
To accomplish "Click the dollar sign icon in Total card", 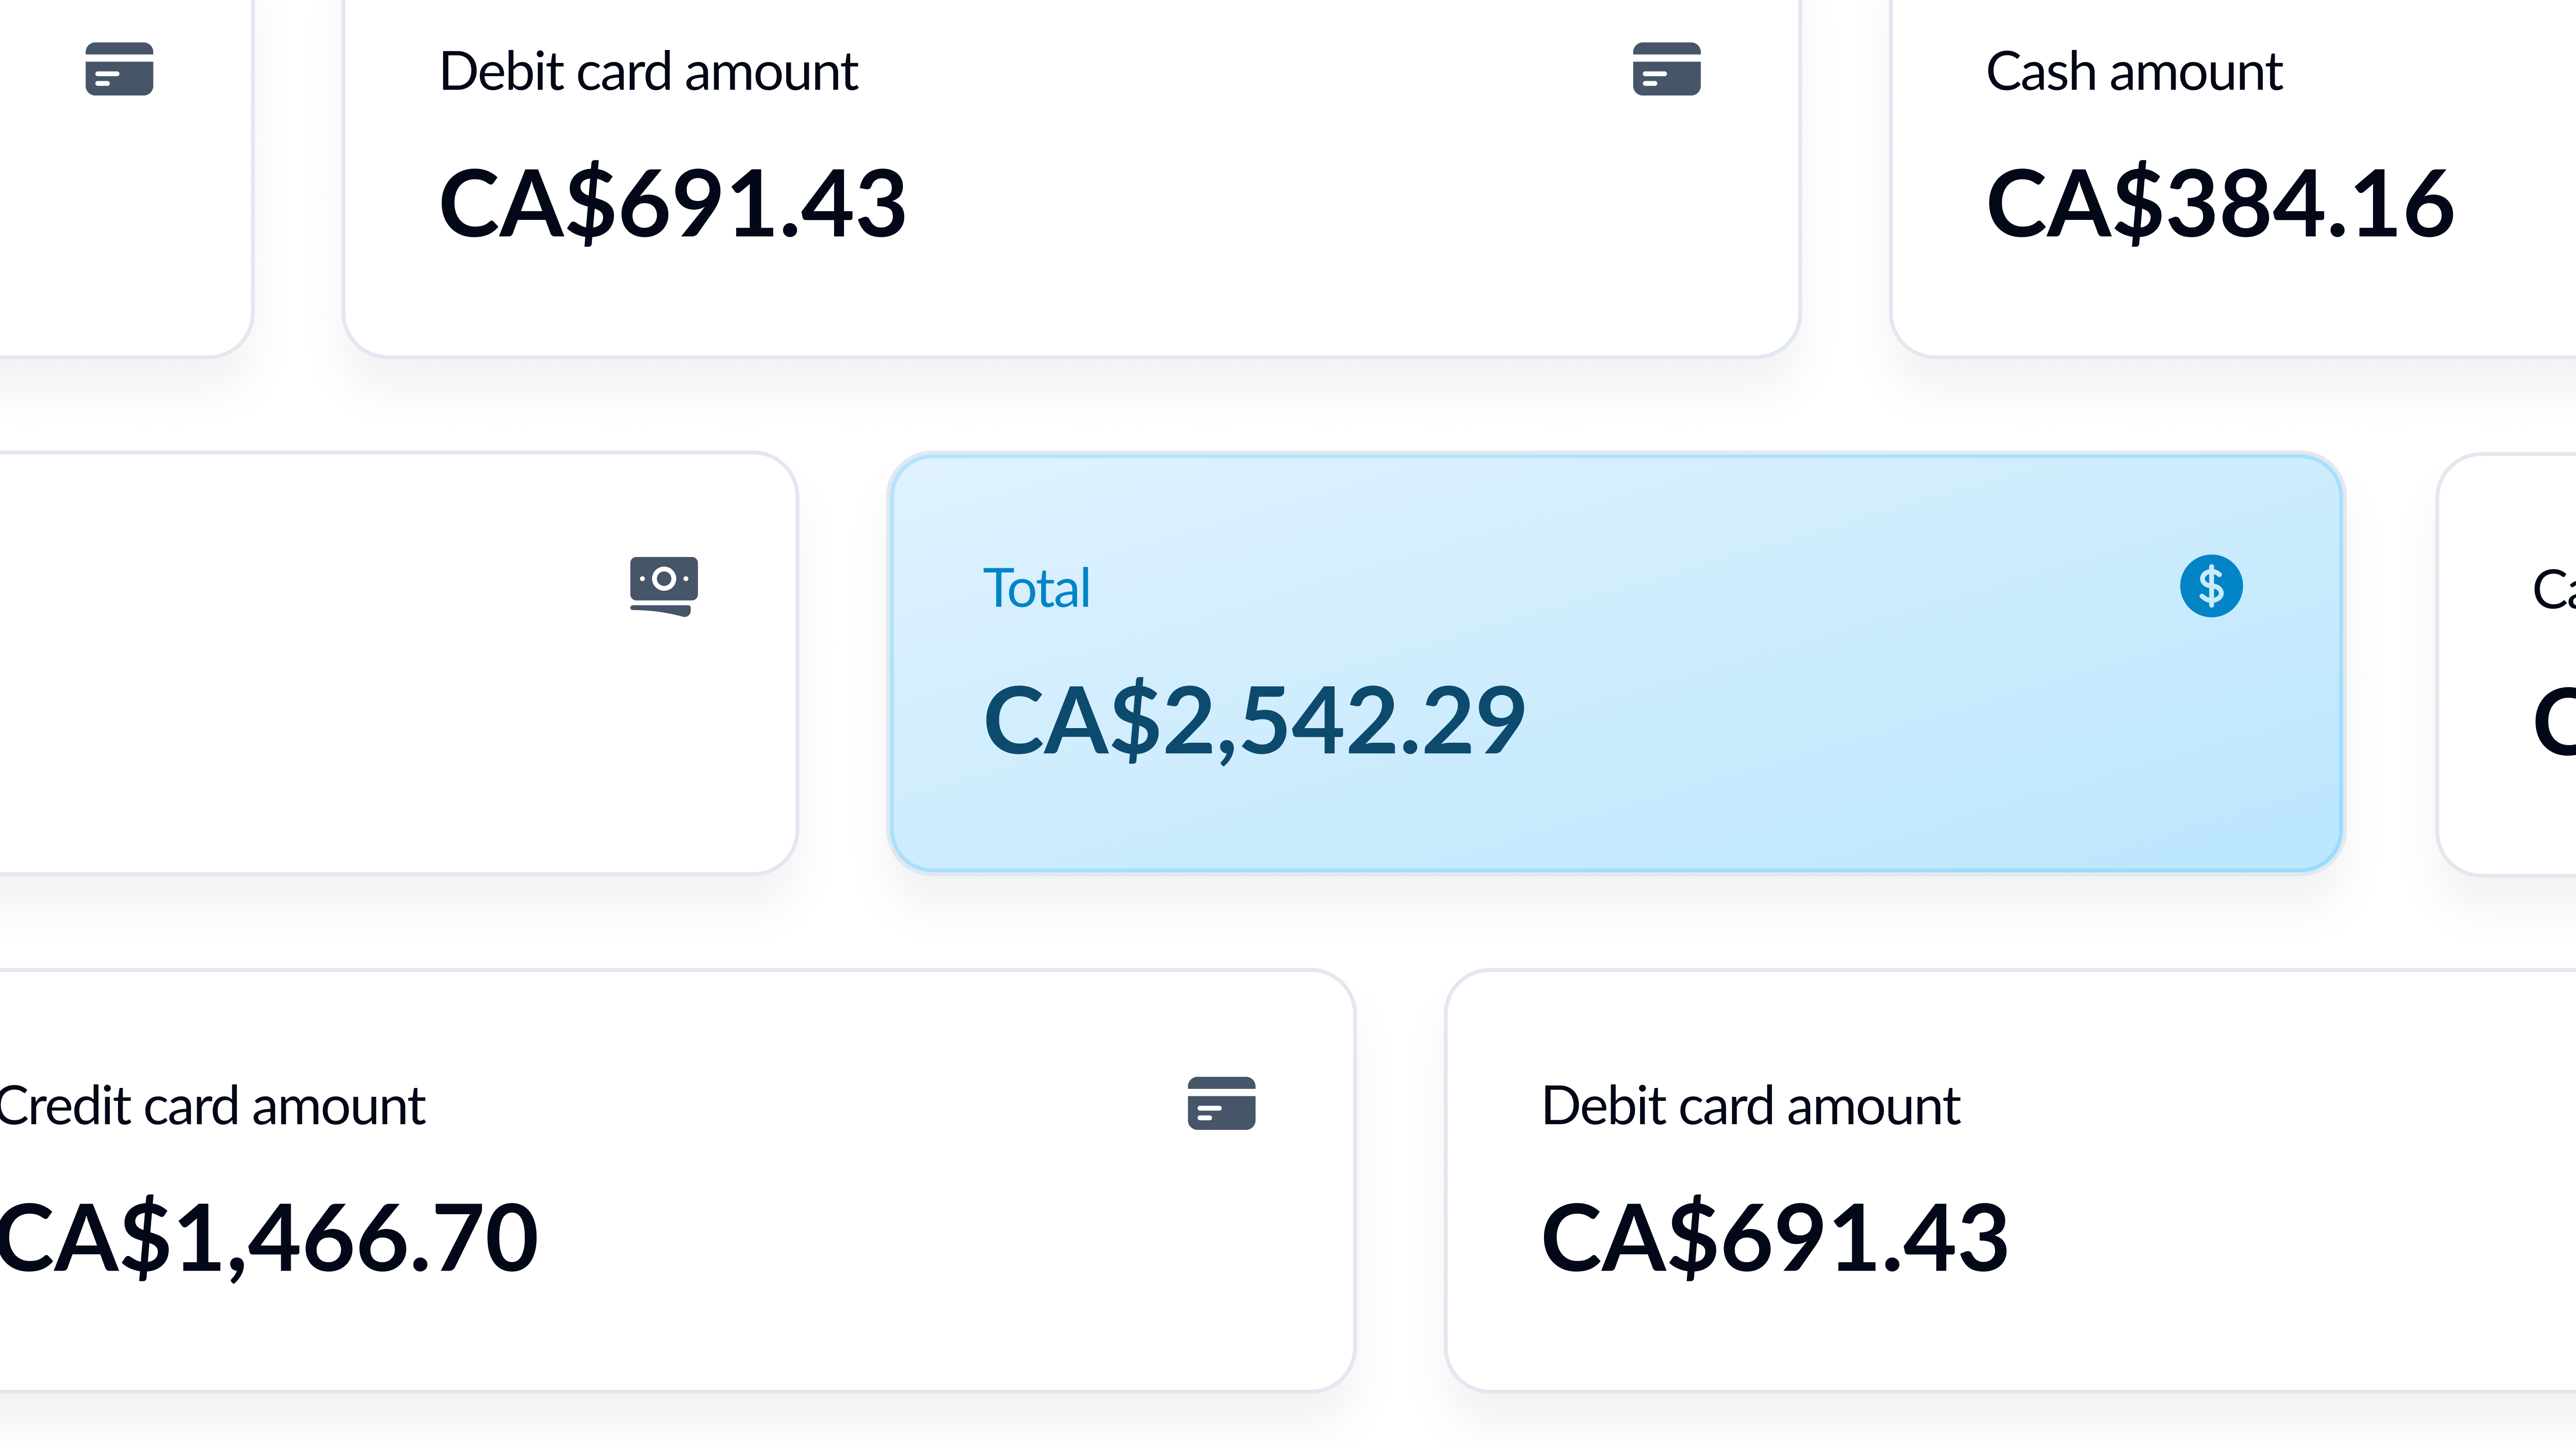I will [2210, 586].
